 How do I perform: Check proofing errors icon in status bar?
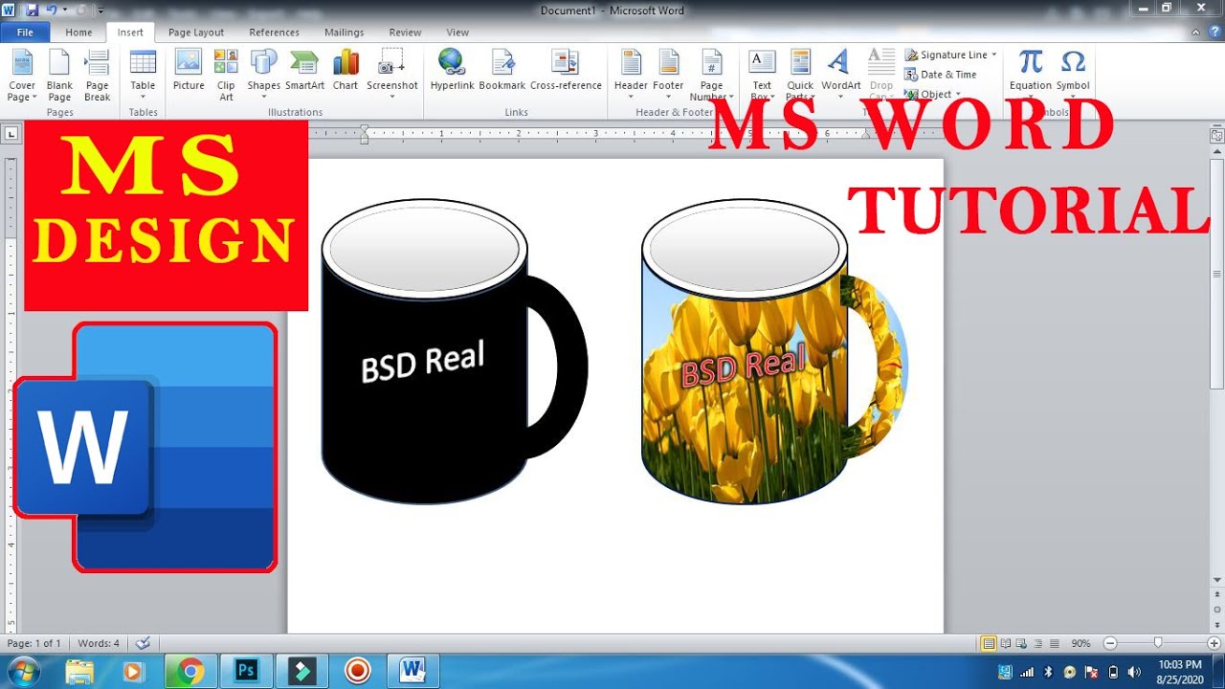(x=143, y=643)
